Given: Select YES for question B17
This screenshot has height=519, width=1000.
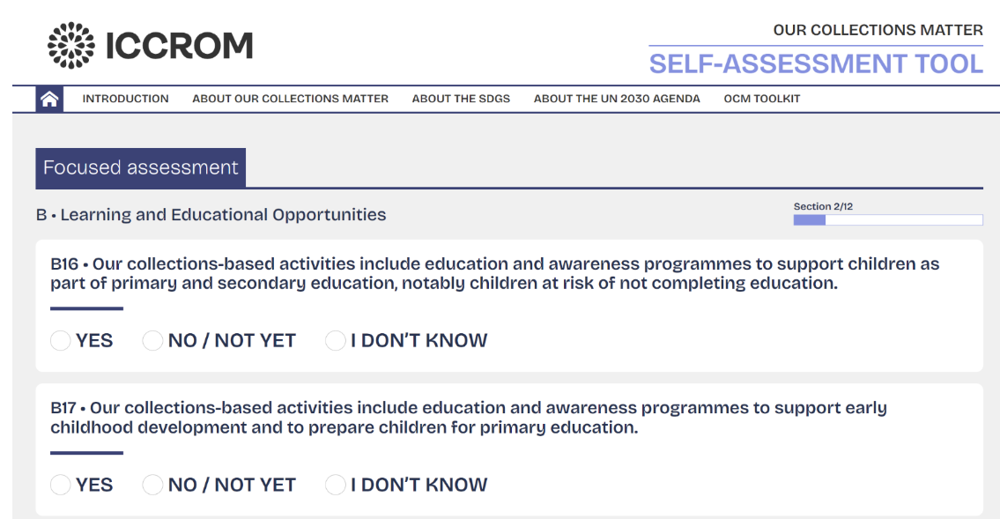Looking at the screenshot, I should click(x=60, y=485).
